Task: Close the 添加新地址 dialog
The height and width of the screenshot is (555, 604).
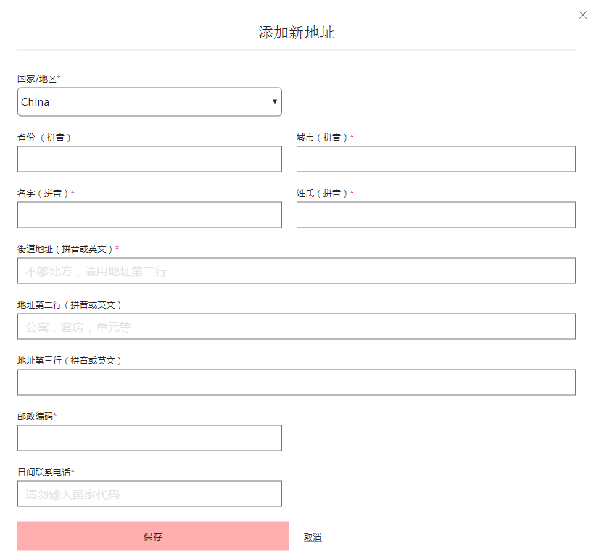Action: (583, 14)
